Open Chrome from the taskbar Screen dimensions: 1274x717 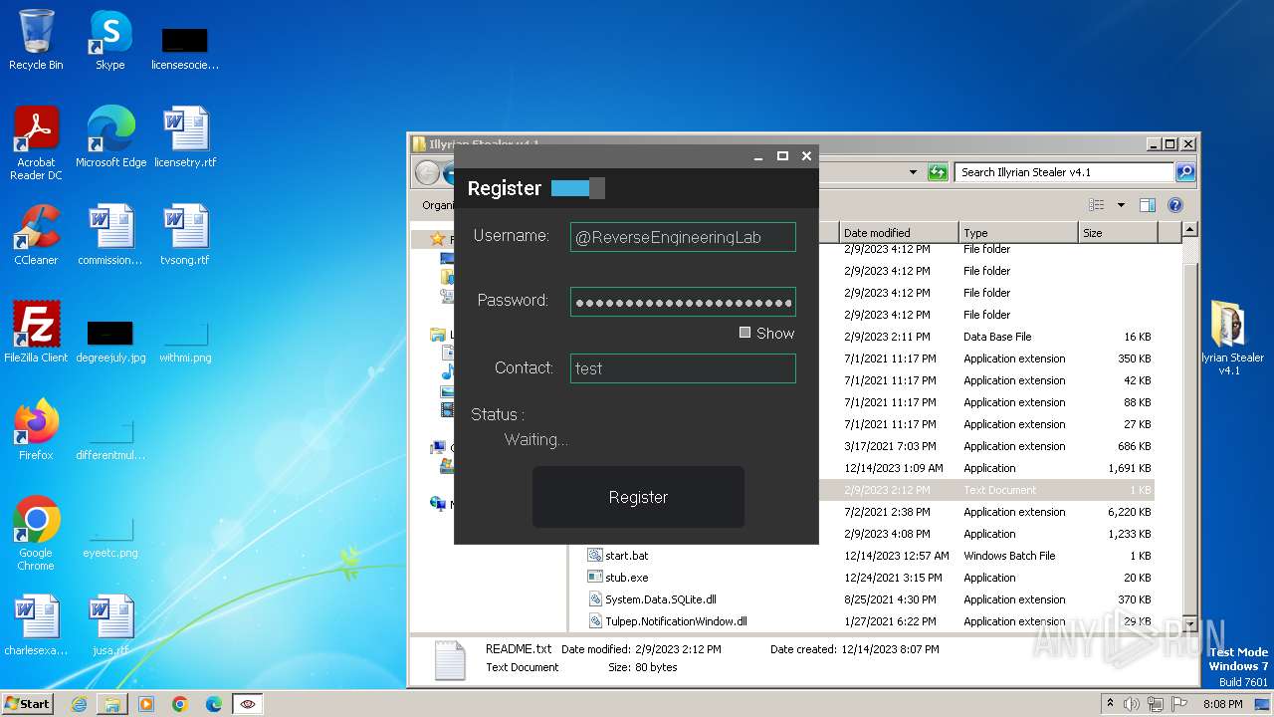tap(180, 704)
